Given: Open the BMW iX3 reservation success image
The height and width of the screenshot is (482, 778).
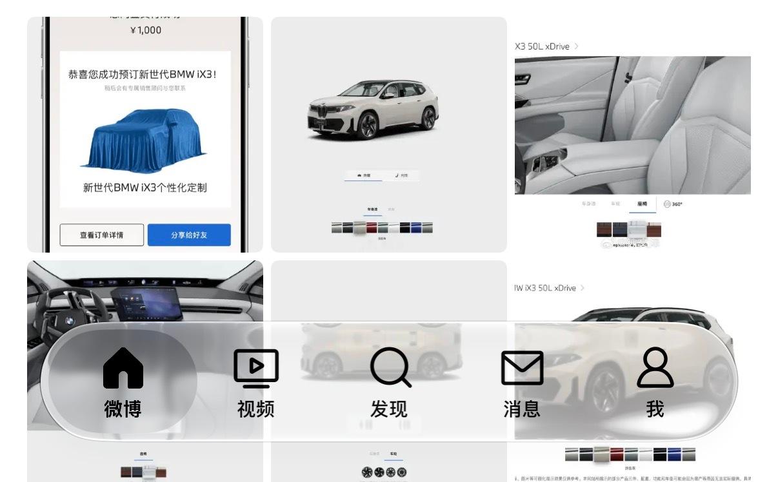Looking at the screenshot, I should click(x=145, y=135).
